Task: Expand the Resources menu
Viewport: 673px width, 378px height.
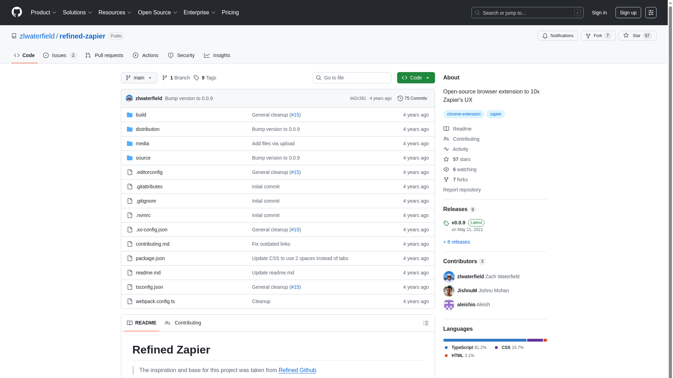Action: coord(115,13)
